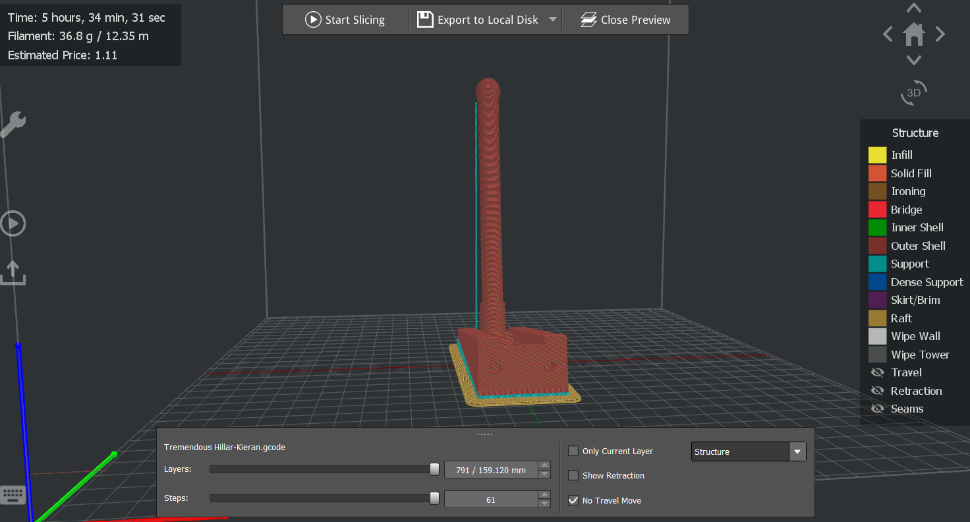Image resolution: width=970 pixels, height=522 pixels.
Task: Open the export options dropdown arrow
Action: (553, 20)
